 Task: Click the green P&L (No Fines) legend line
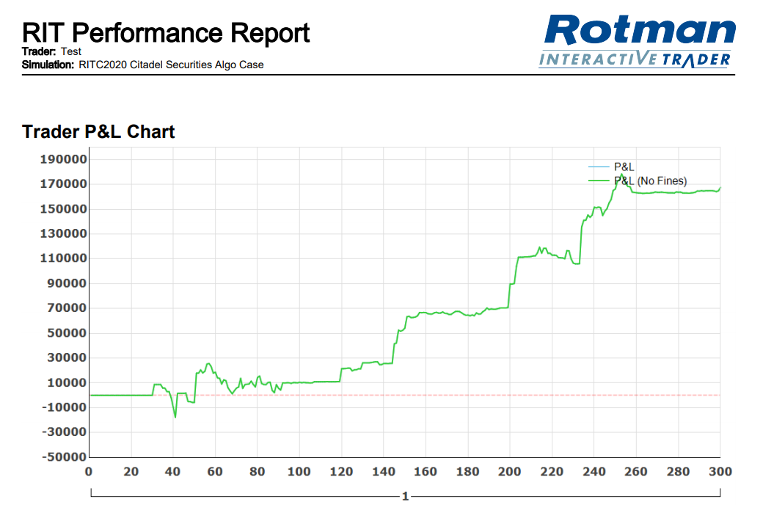coord(599,181)
